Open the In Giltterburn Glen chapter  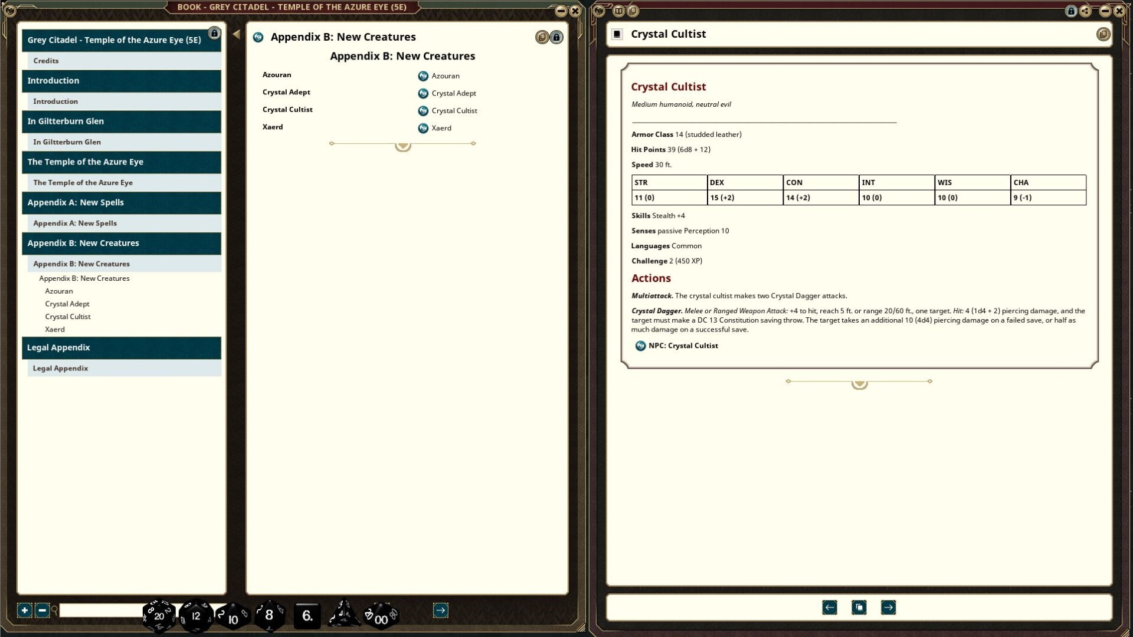[122, 122]
